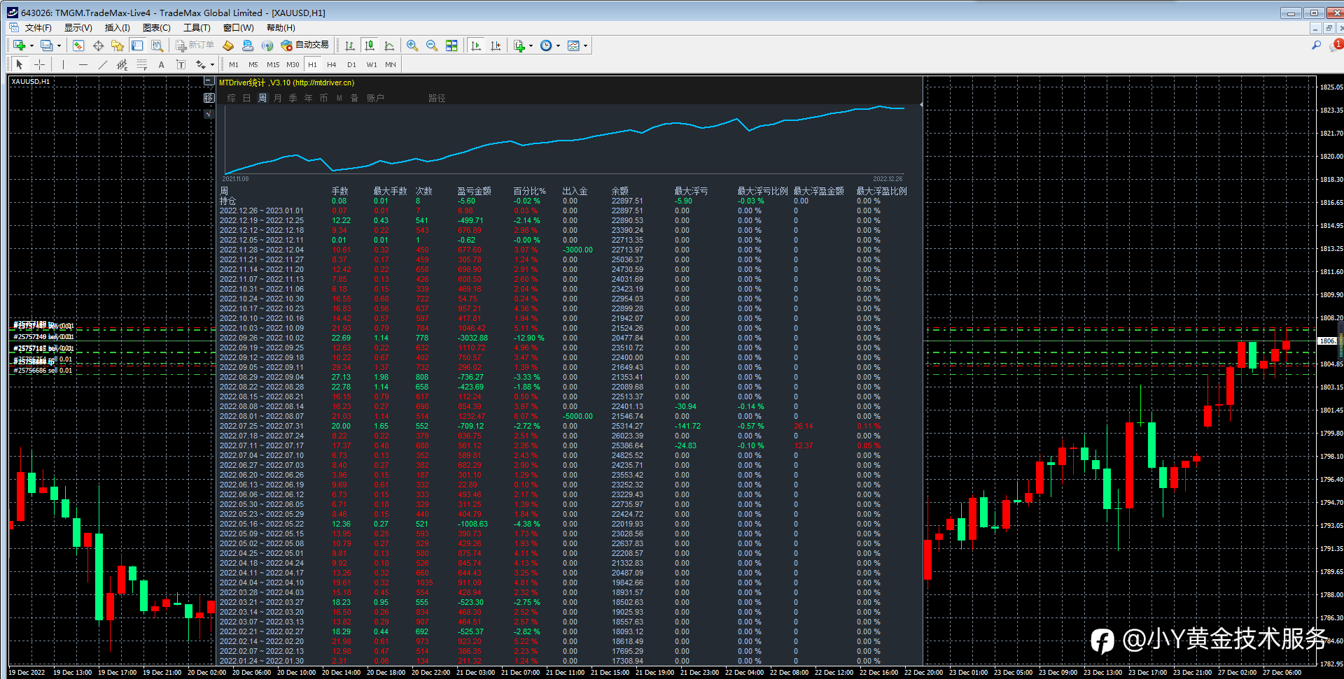Screen dimensions: 1344x679
Task: Select the Text 'A' tool
Action: (161, 64)
